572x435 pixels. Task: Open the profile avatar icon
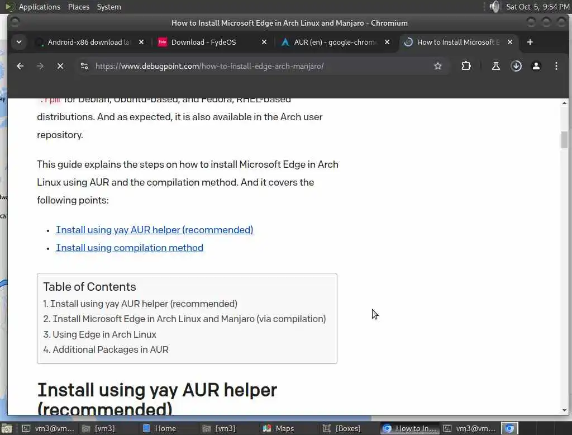(536, 66)
